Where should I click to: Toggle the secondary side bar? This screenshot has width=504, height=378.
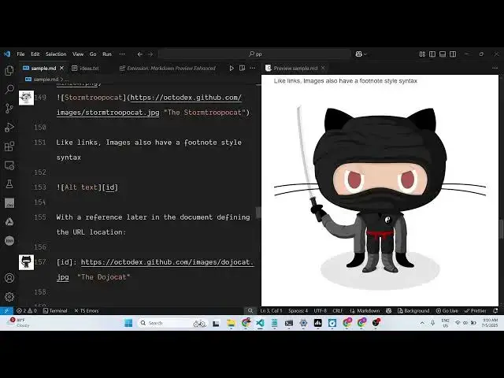(453, 54)
